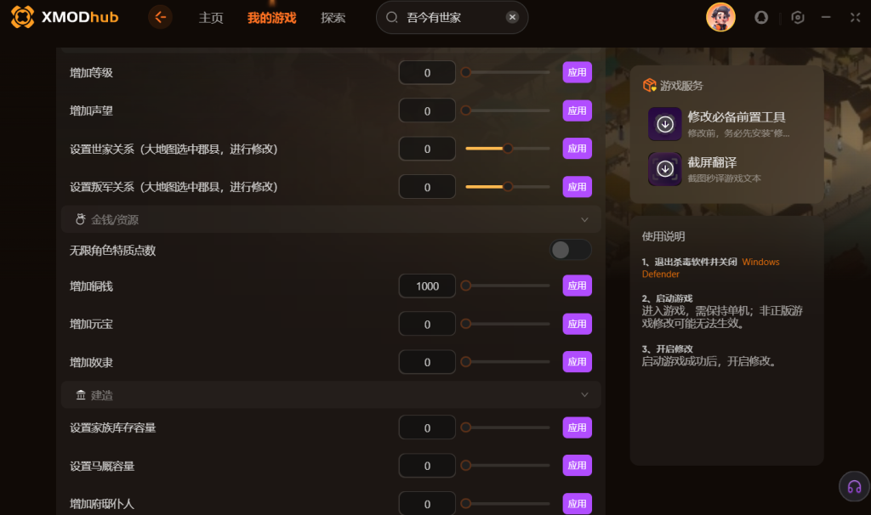Switch to the 主页 tab
Viewport: 871px width, 515px height.
(211, 18)
